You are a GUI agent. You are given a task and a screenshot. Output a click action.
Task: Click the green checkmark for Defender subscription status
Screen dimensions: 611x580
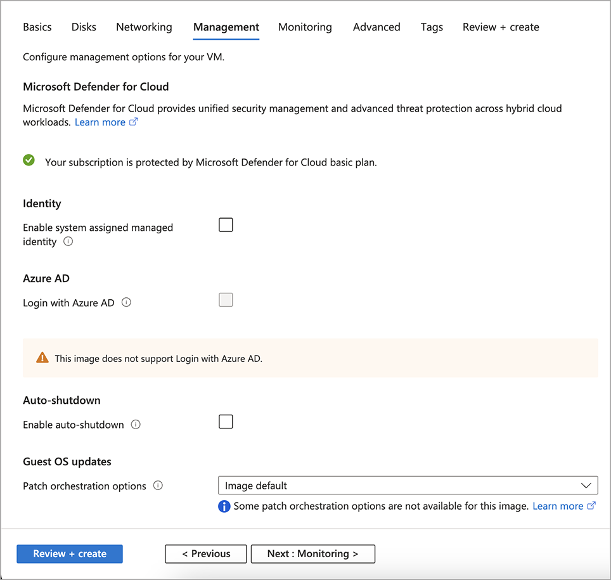(29, 160)
